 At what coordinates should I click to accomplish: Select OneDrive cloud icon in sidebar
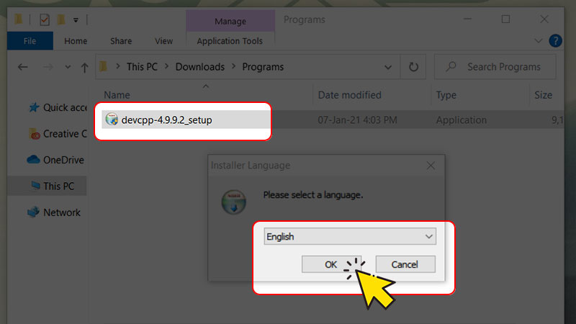tap(33, 160)
